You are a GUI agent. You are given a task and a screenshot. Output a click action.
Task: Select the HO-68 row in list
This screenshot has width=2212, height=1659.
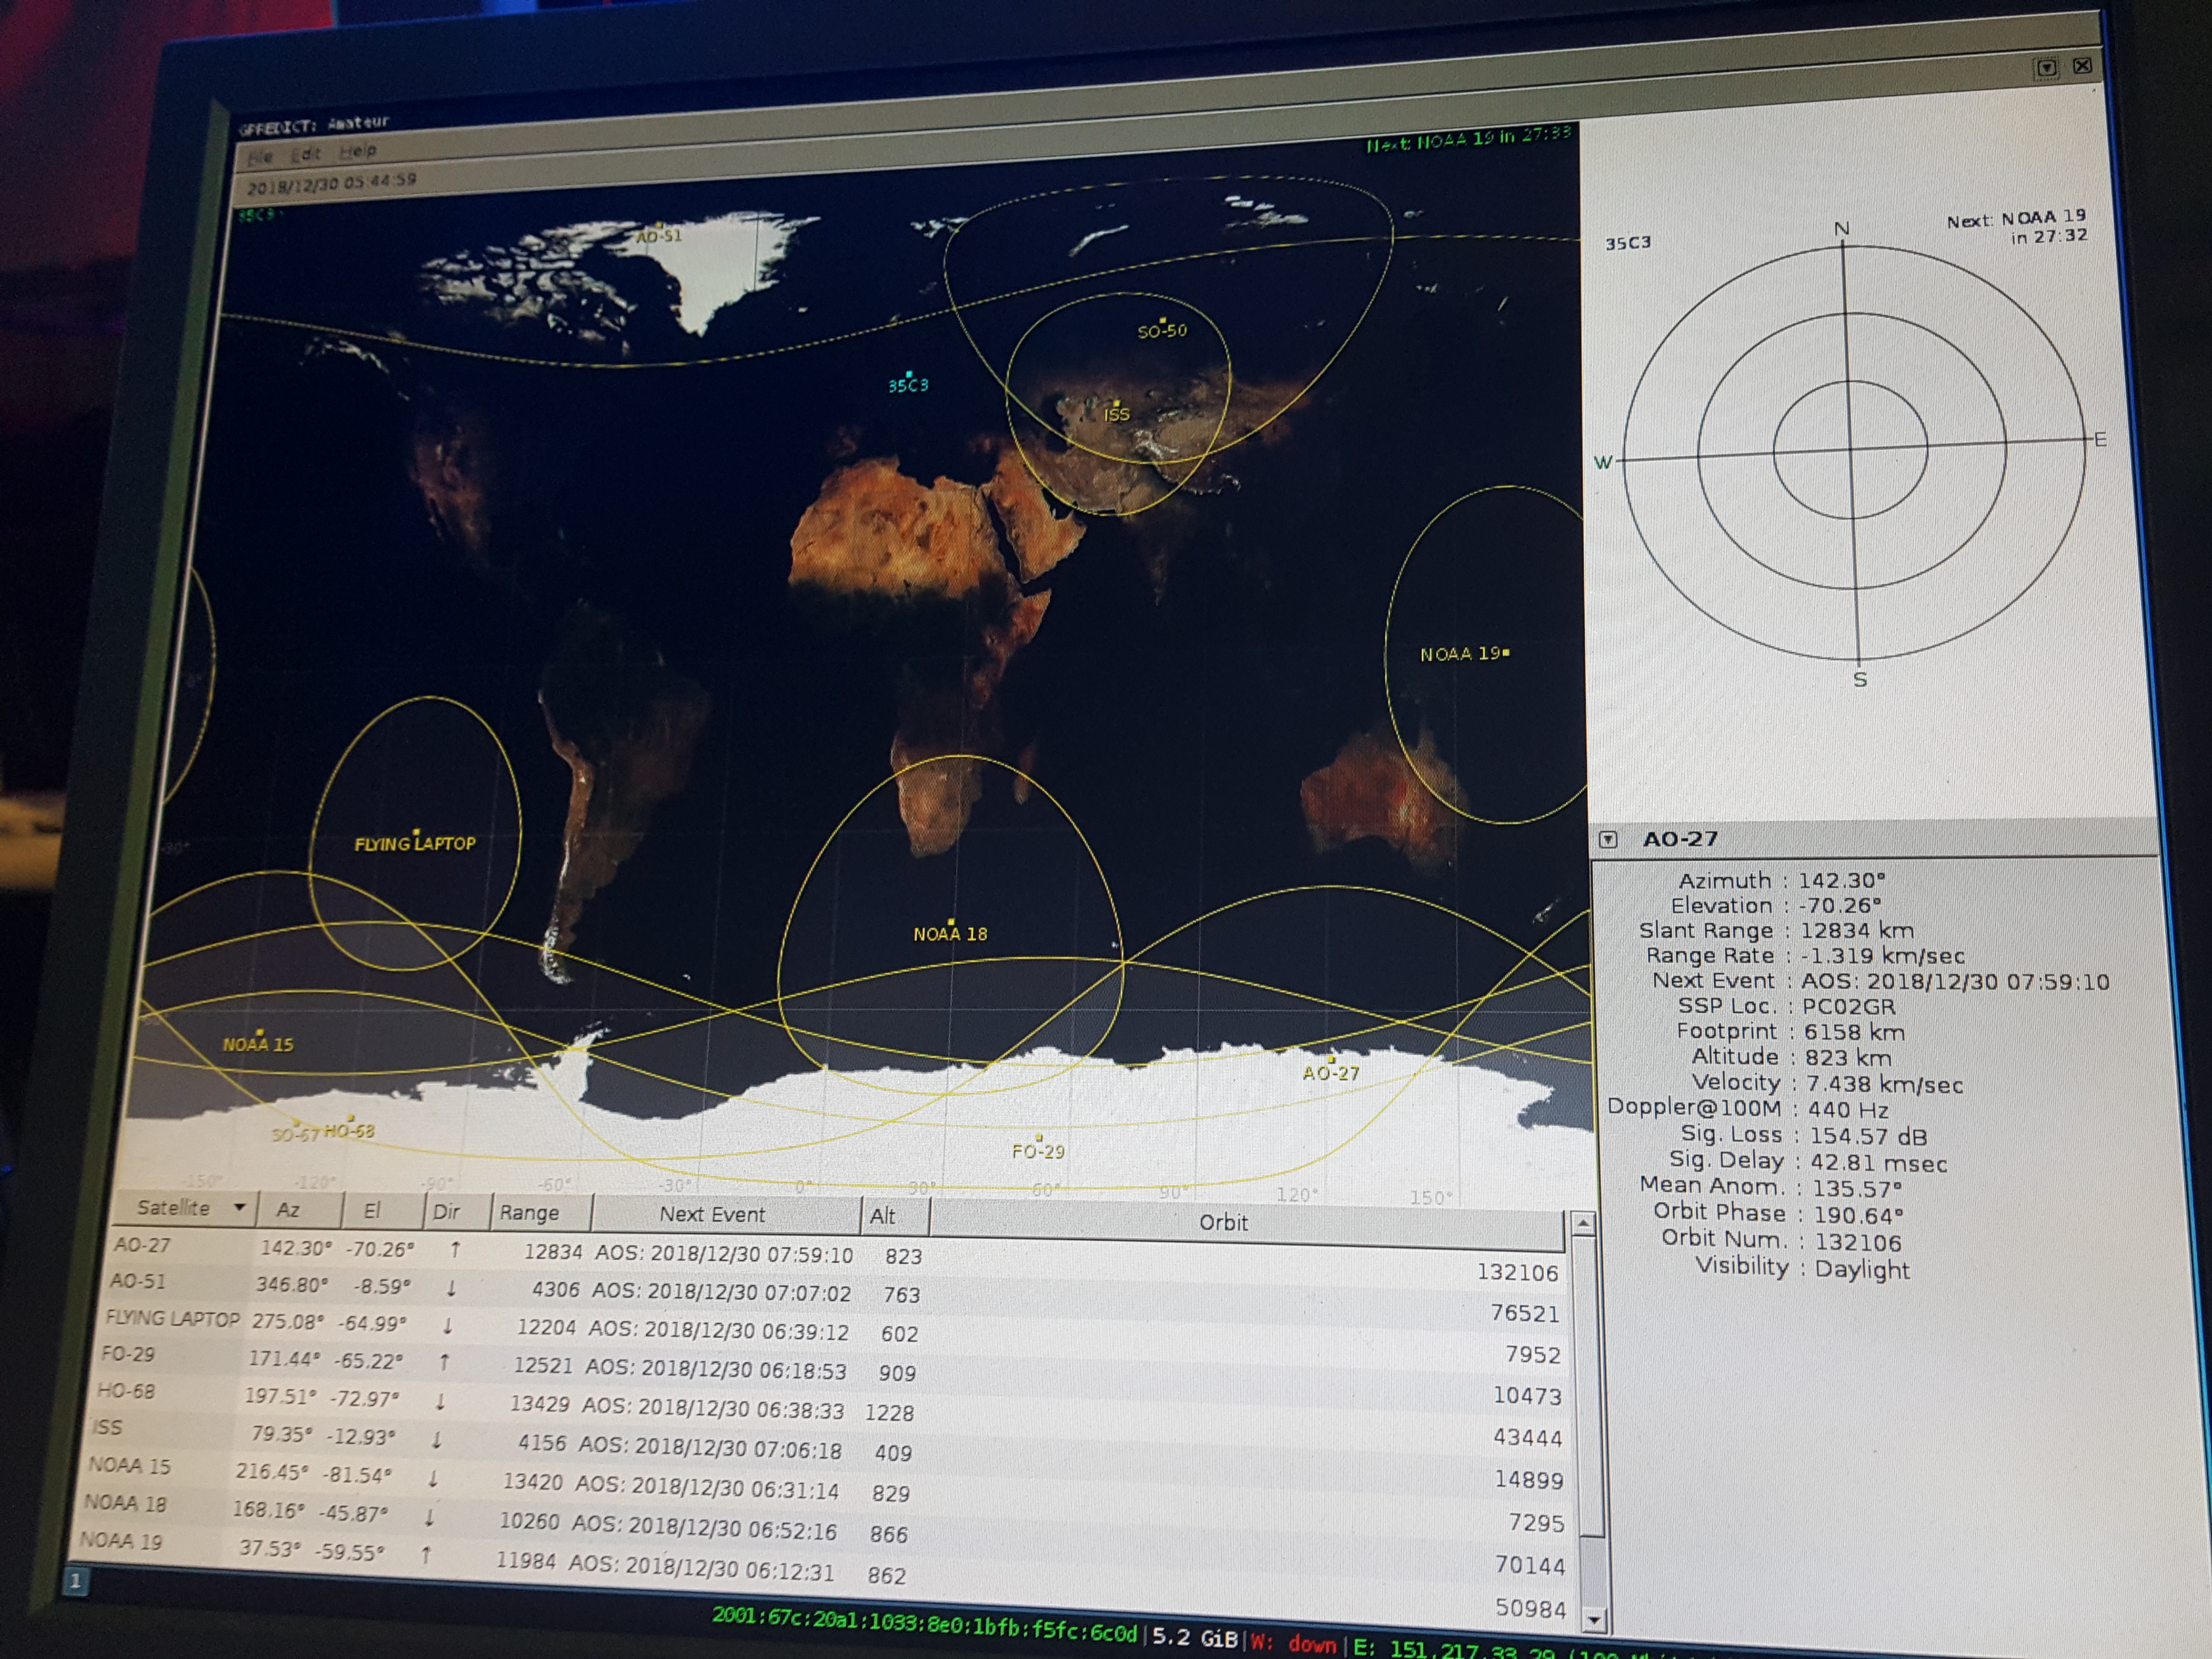click(x=127, y=1392)
